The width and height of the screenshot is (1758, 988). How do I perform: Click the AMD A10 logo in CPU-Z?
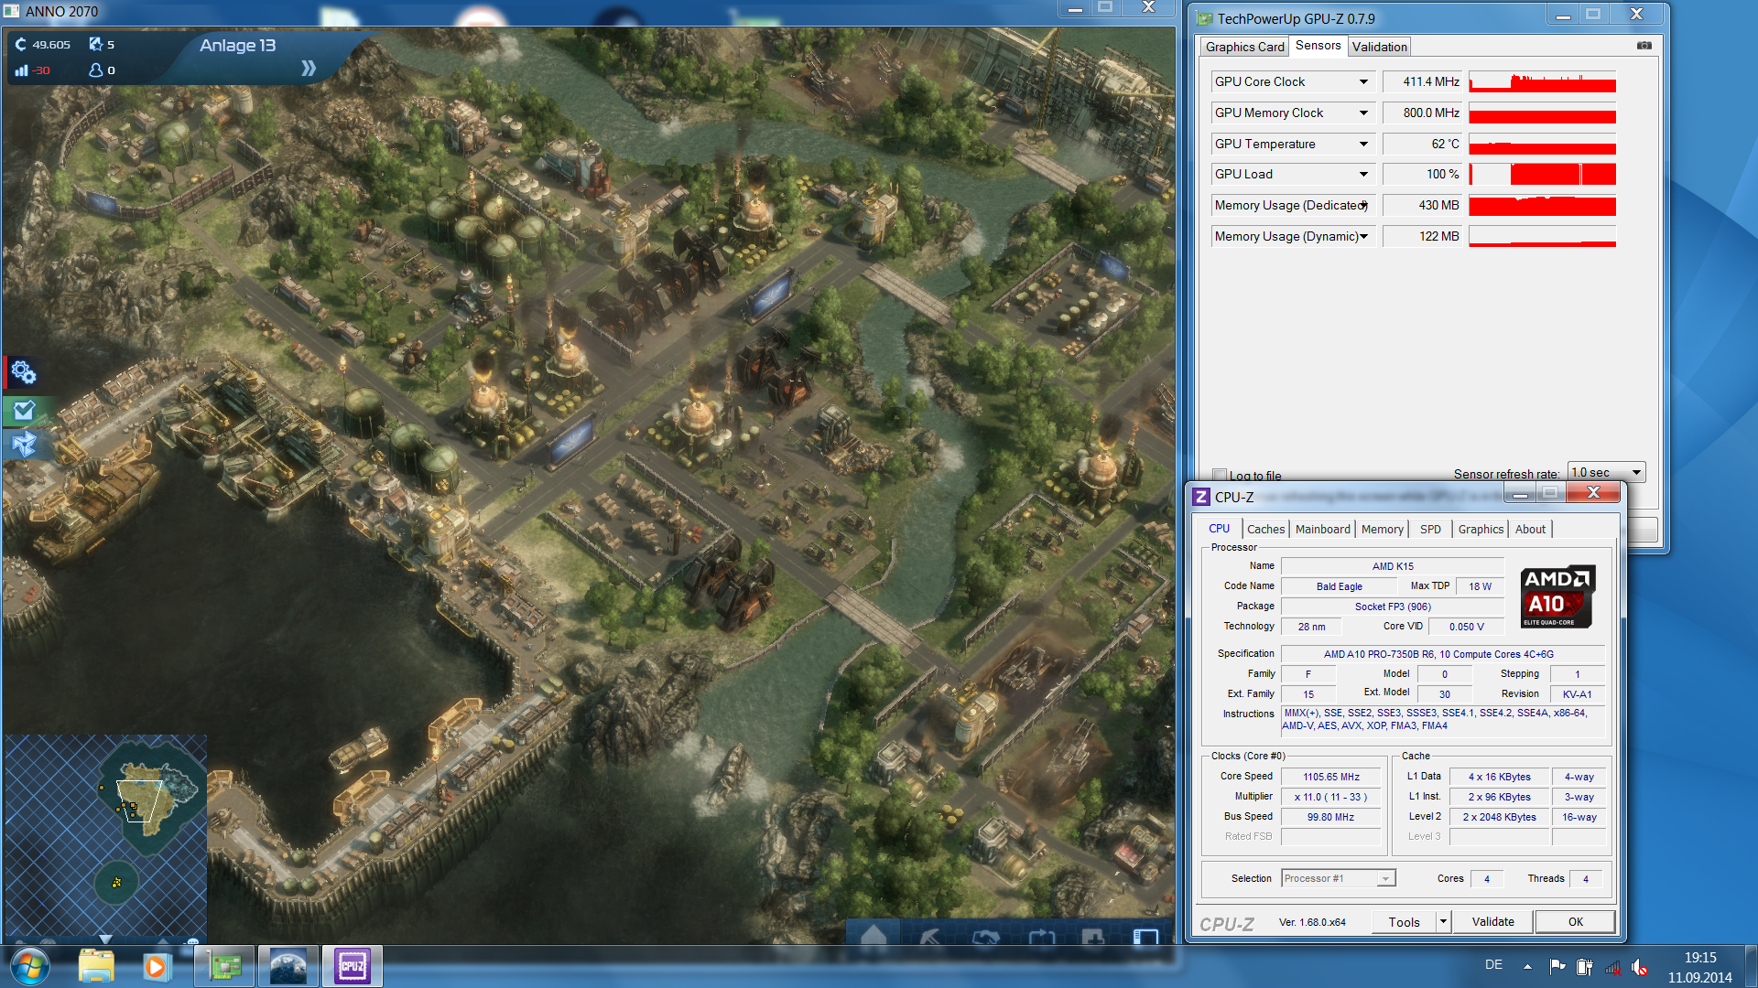pos(1557,596)
